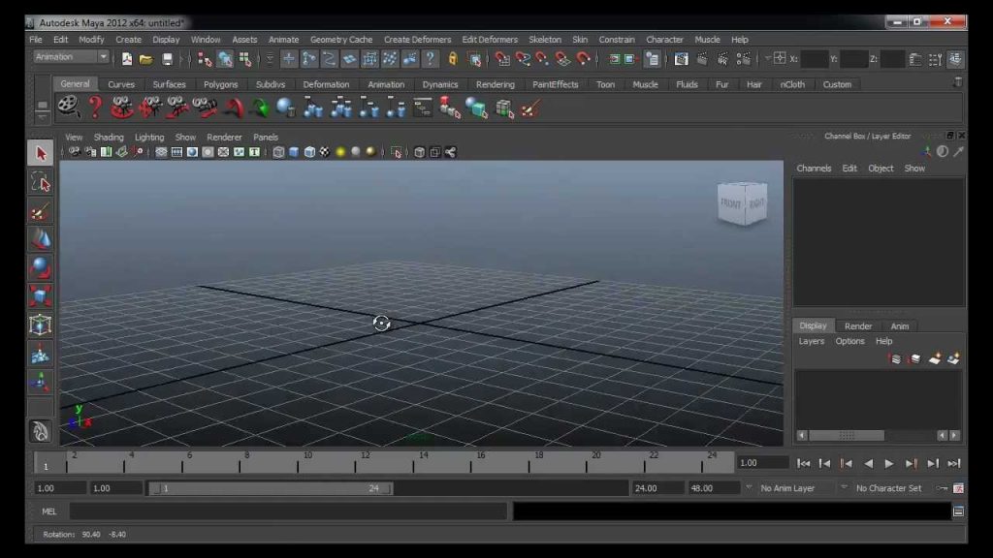Pick the Scale tool cube icon

41,296
